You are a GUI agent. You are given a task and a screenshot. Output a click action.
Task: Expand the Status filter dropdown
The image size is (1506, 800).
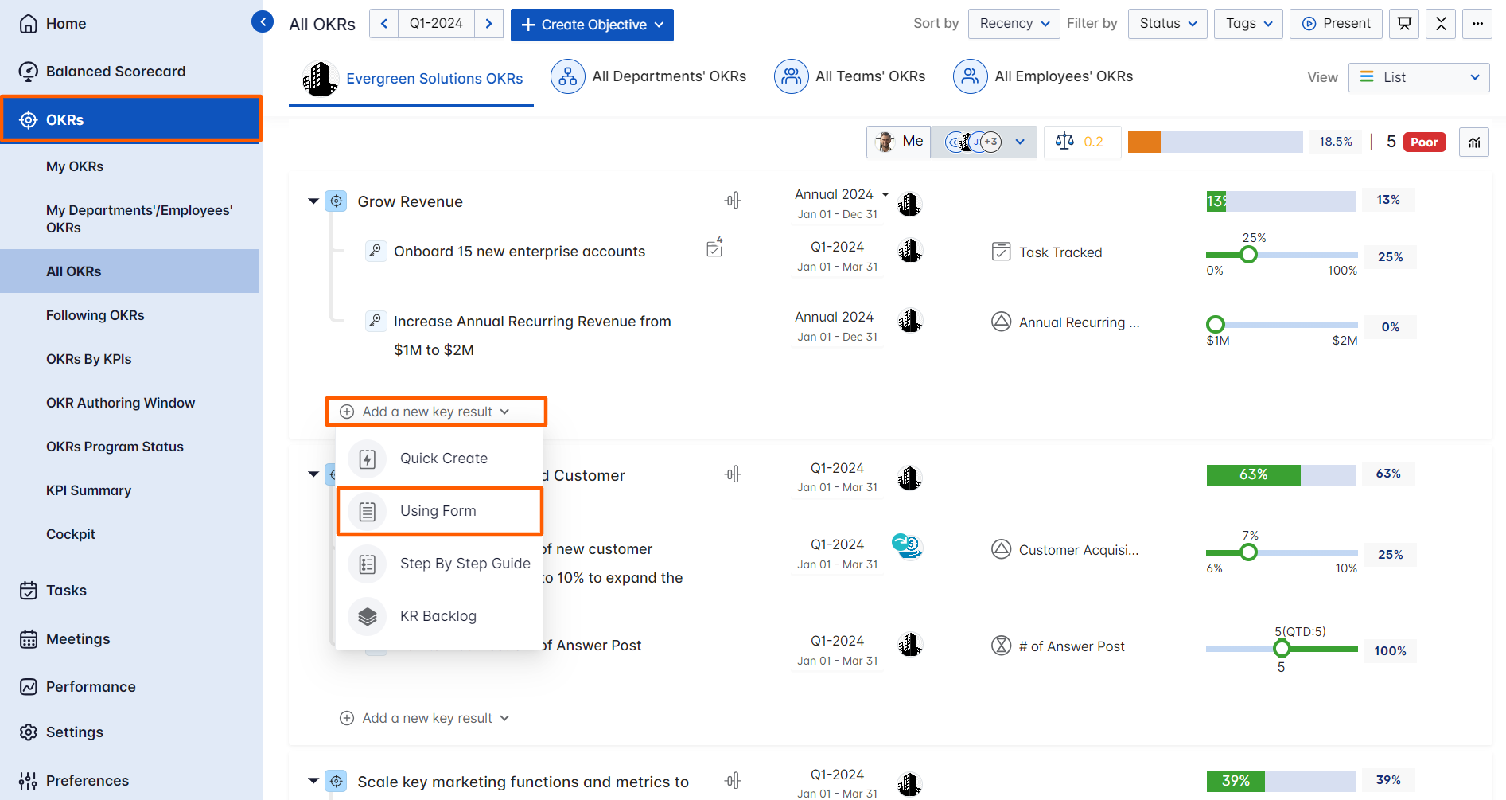click(x=1167, y=24)
